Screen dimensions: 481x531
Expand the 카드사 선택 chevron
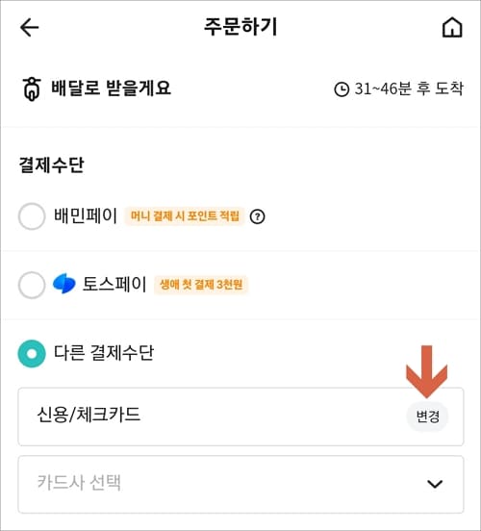pos(435,484)
